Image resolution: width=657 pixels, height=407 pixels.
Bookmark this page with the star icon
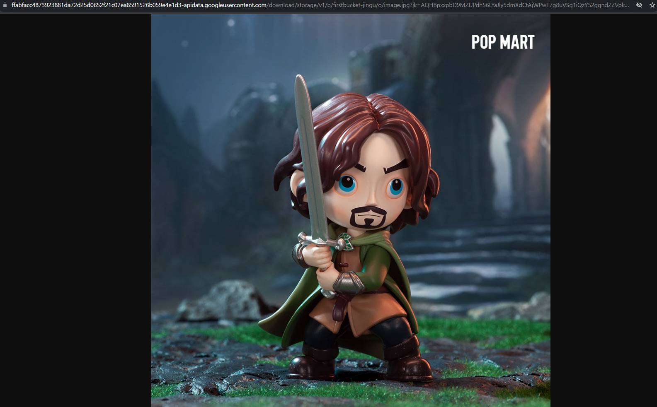[652, 5]
